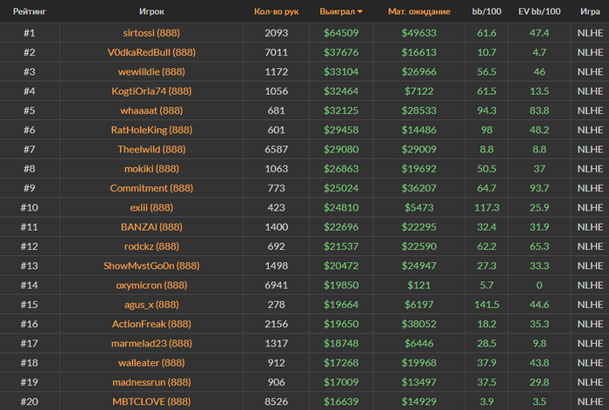
Task: Open player sirtossi (888) profile
Action: pos(151,33)
